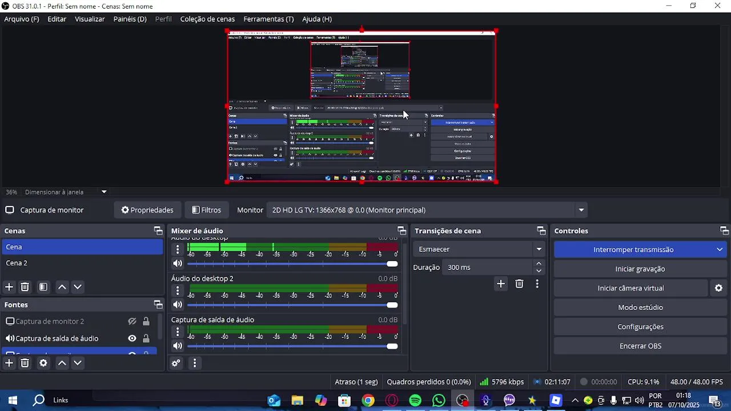
Task: Open advanced audio properties gear in the mixer
Action: click(176, 363)
